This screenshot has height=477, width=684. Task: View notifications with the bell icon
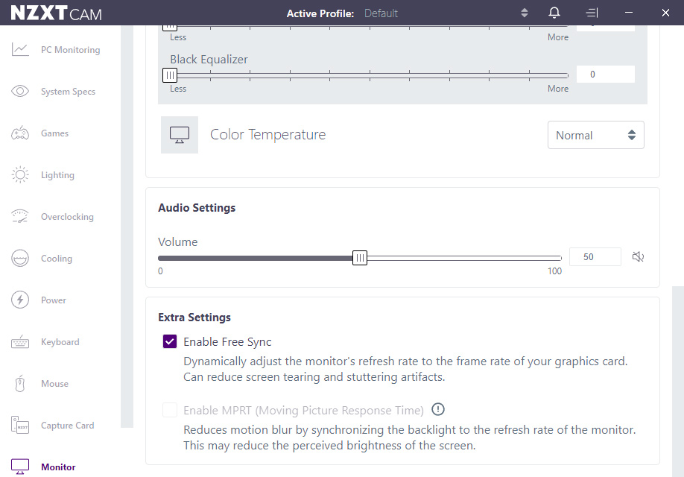click(x=554, y=13)
